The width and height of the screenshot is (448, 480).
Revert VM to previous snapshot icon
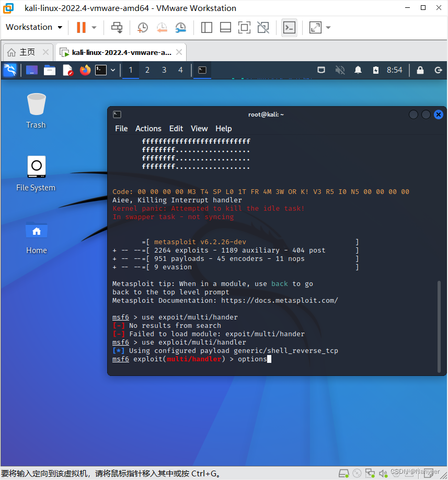[162, 28]
